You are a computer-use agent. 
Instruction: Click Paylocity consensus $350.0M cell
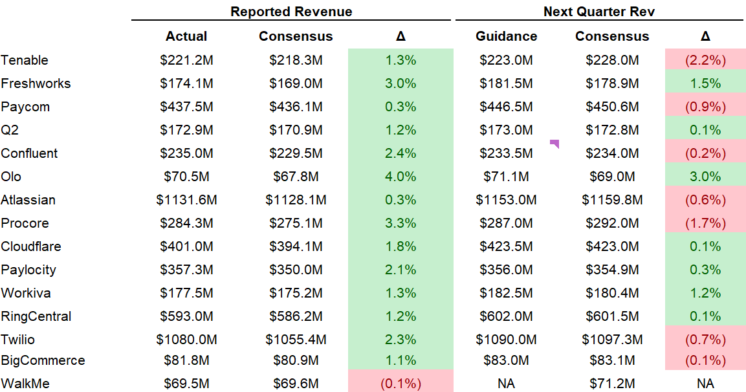(296, 270)
